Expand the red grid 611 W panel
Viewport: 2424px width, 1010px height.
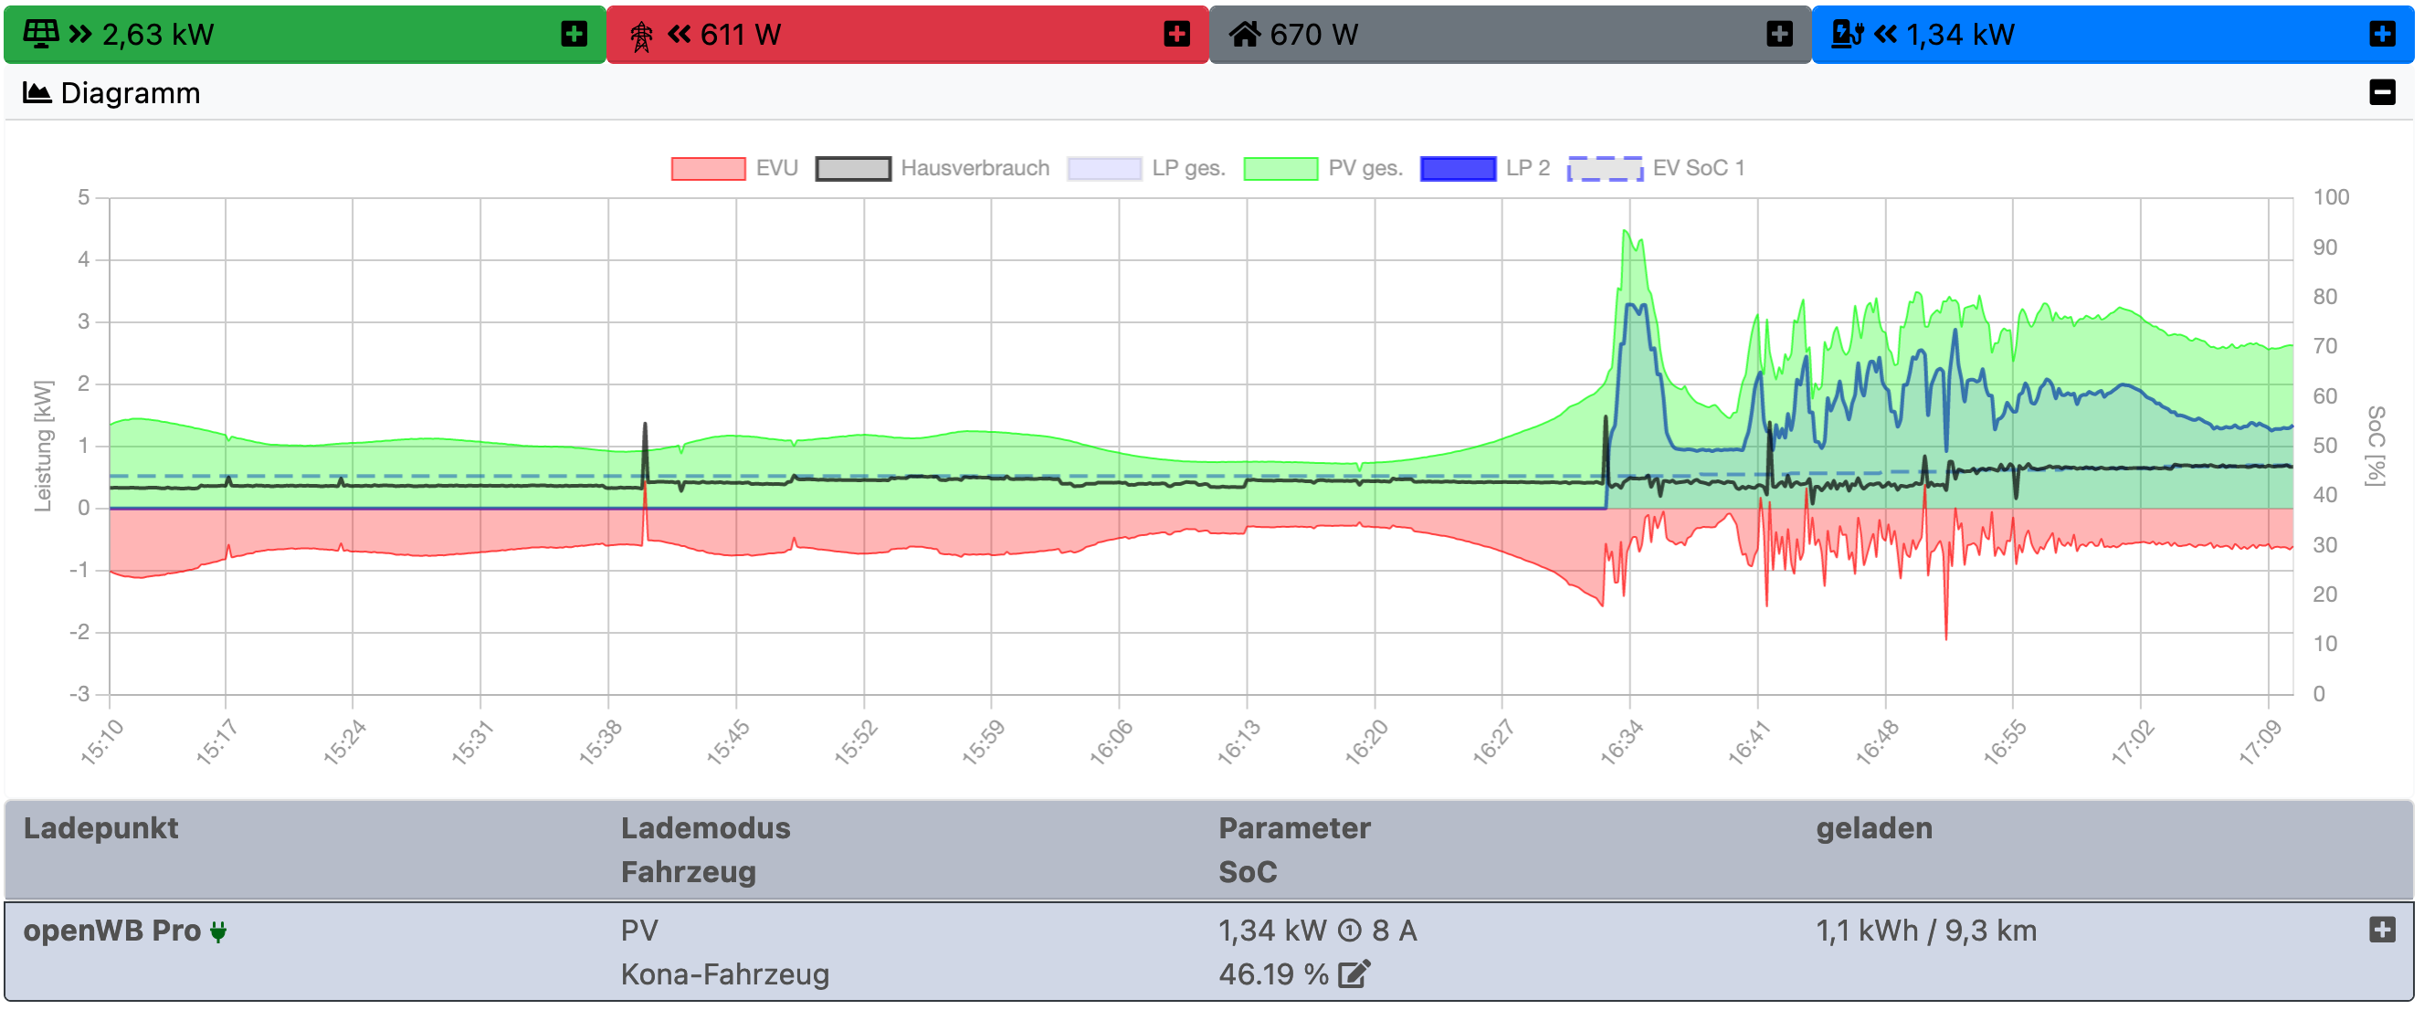(1176, 35)
